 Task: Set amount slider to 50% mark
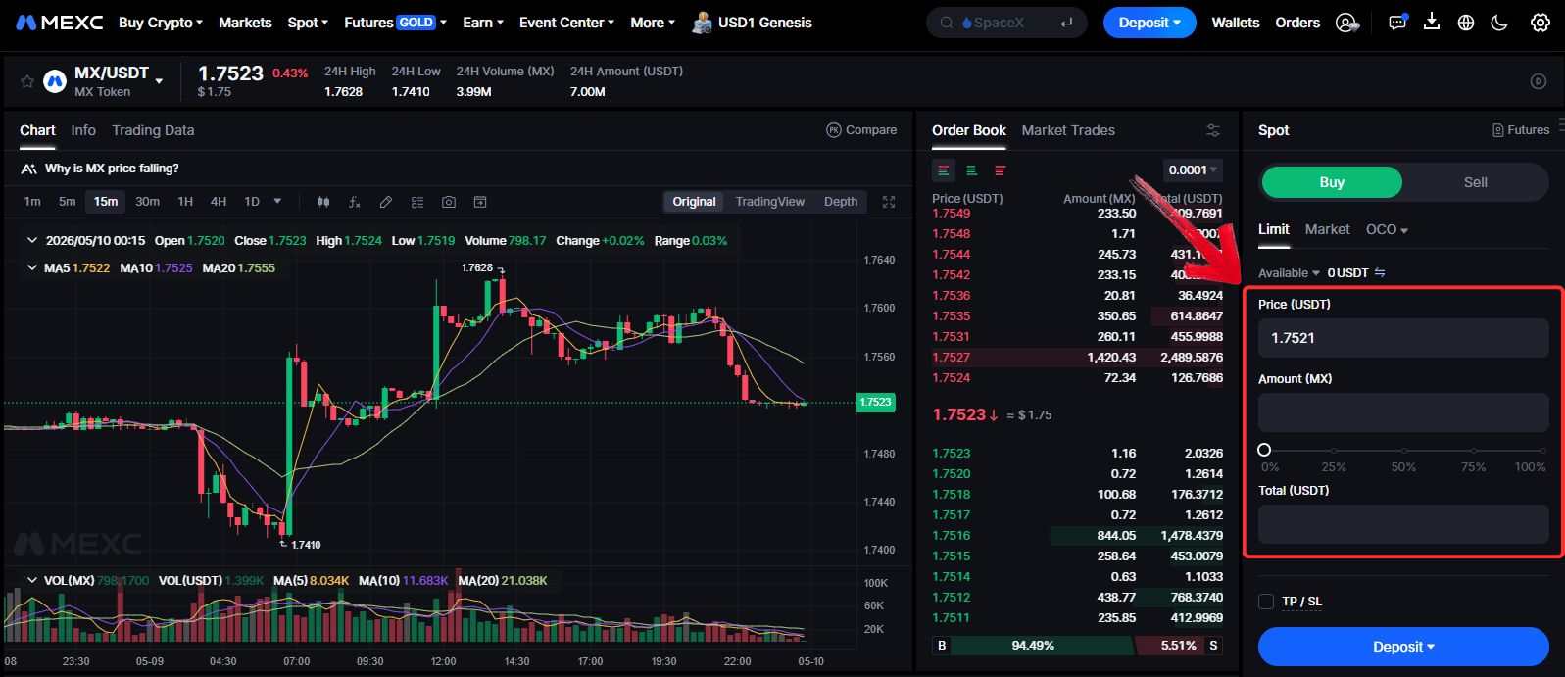[x=1403, y=451]
